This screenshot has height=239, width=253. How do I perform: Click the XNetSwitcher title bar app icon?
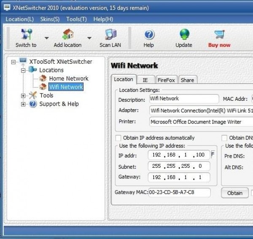point(7,8)
